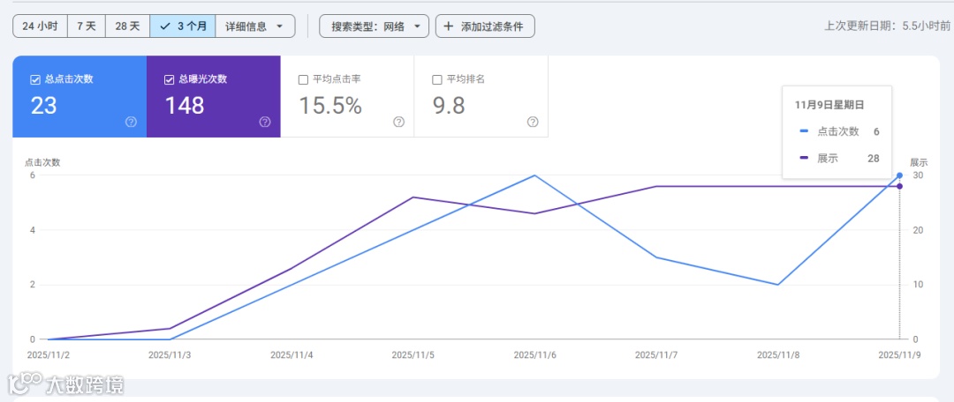
Task: Open the 详细信息 date range dropdown
Action: coord(255,26)
